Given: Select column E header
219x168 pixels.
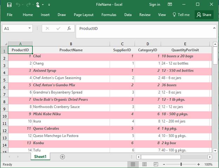Looking at the screenshot, I should click(x=185, y=44).
